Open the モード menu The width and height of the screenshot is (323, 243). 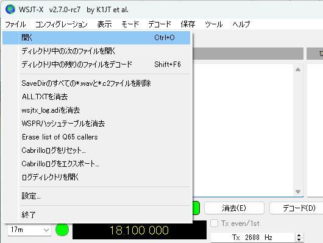[x=130, y=24]
